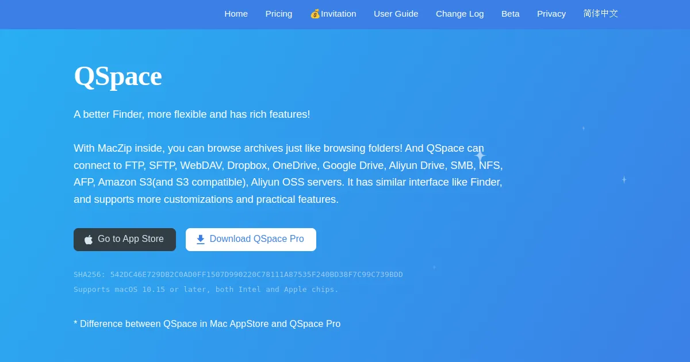Click the money bag Invitation icon
This screenshot has height=362, width=690.
(x=315, y=14)
